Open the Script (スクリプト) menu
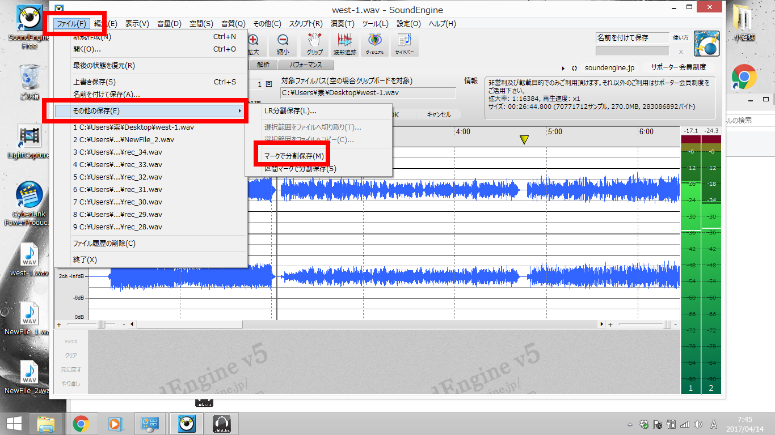 pyautogui.click(x=306, y=24)
